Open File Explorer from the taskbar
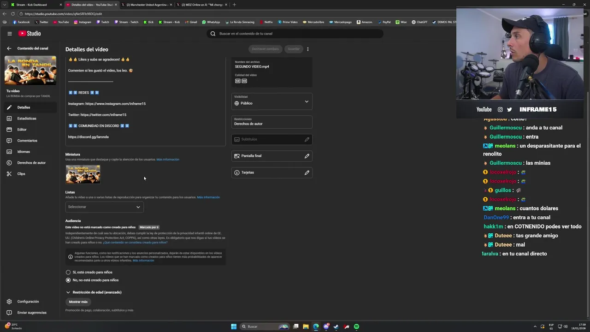Image resolution: width=590 pixels, height=332 pixels. pos(306,326)
